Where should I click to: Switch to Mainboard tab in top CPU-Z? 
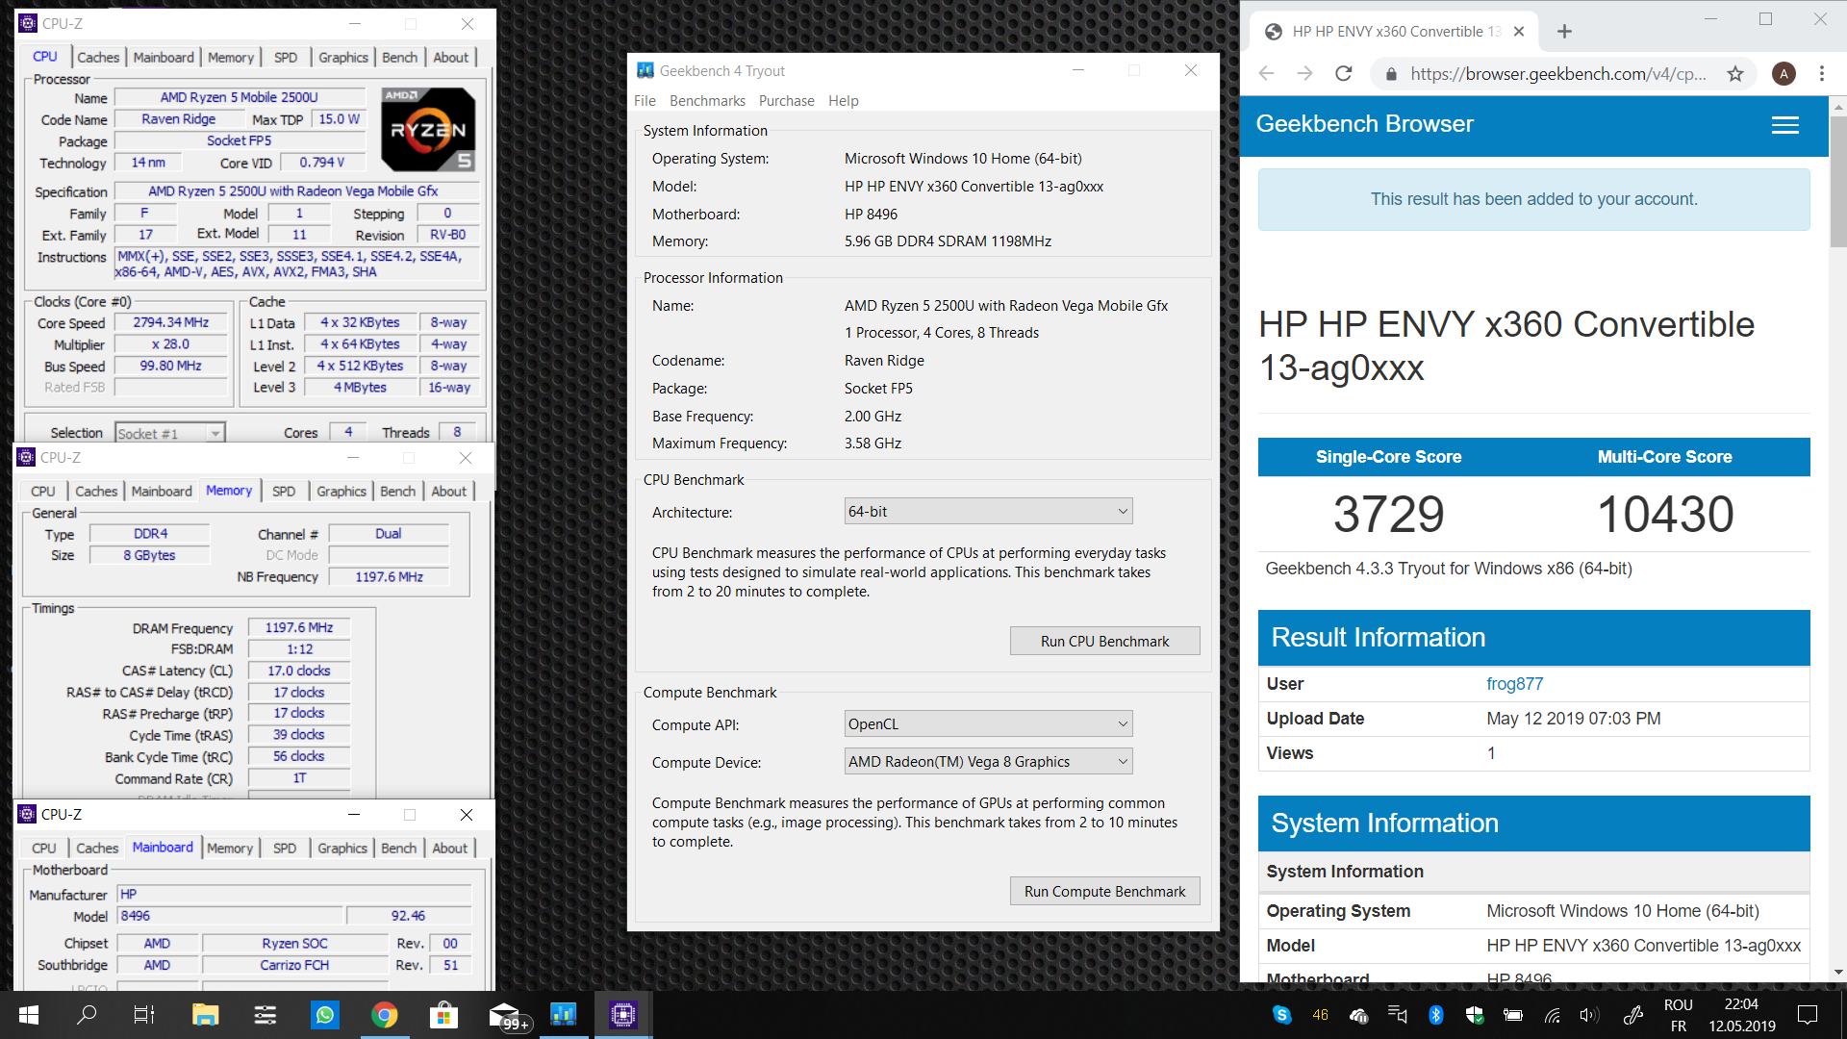(x=164, y=58)
